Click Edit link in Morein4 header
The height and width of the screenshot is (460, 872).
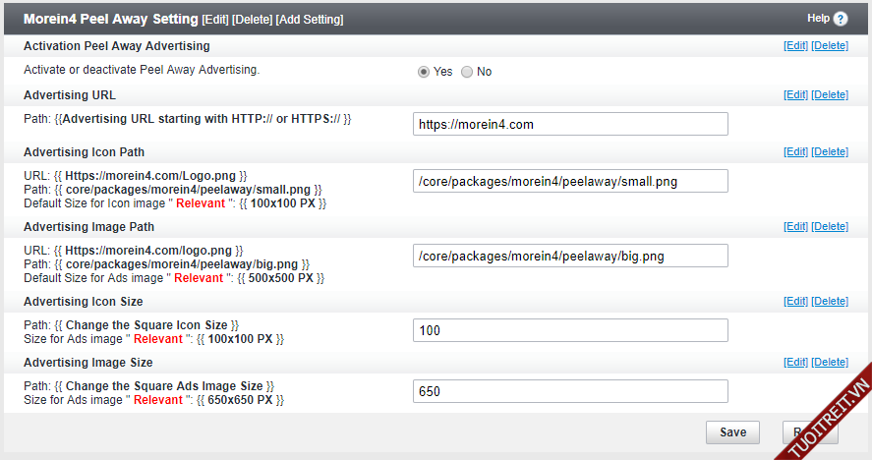click(215, 20)
